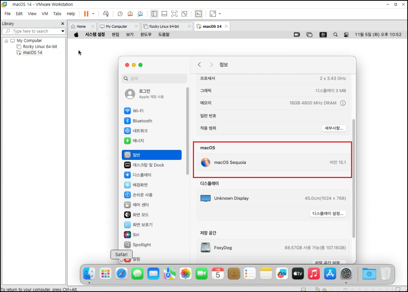Viewport: 408px width, 292px height.
Task: Open VMware File menu
Action: click(7, 14)
